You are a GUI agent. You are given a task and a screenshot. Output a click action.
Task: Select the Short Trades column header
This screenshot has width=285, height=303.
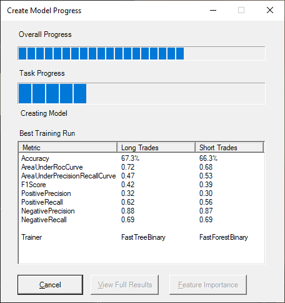tap(229, 148)
